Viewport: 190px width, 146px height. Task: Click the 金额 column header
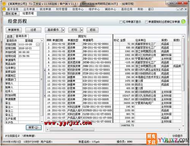127,40
